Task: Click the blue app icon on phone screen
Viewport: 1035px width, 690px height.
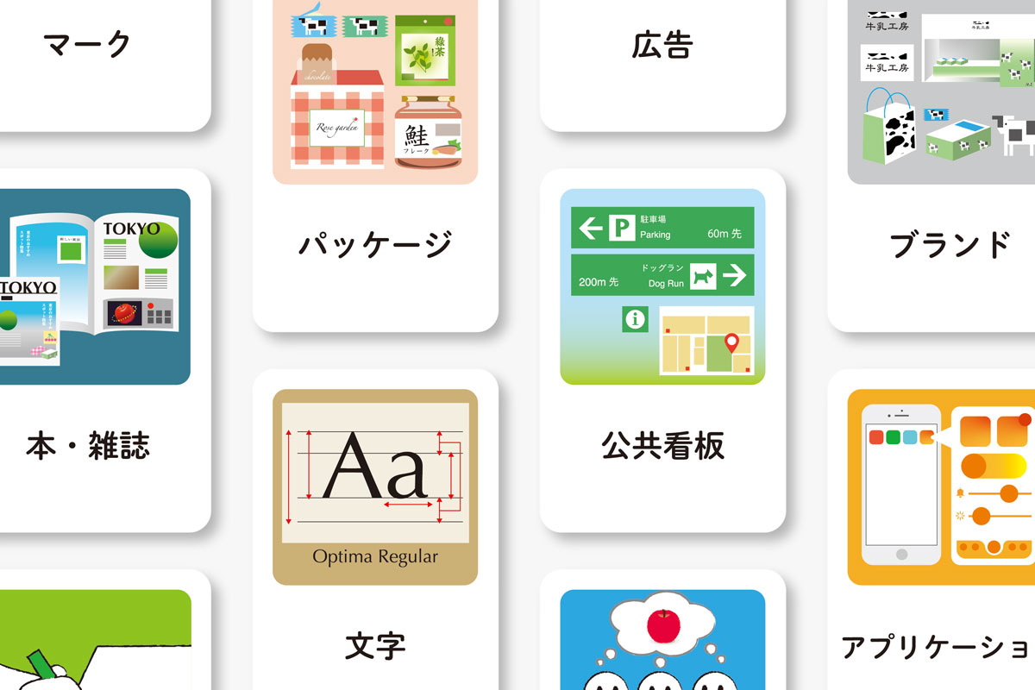Action: pyautogui.click(x=910, y=437)
